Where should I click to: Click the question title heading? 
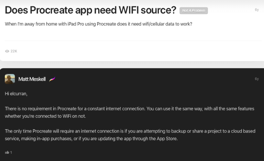pos(90,10)
